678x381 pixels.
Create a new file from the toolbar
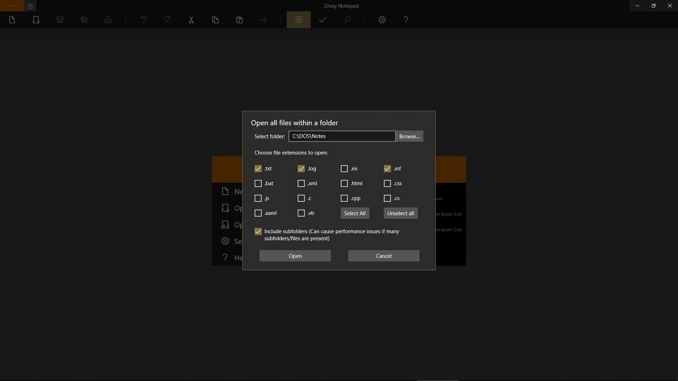pos(12,20)
